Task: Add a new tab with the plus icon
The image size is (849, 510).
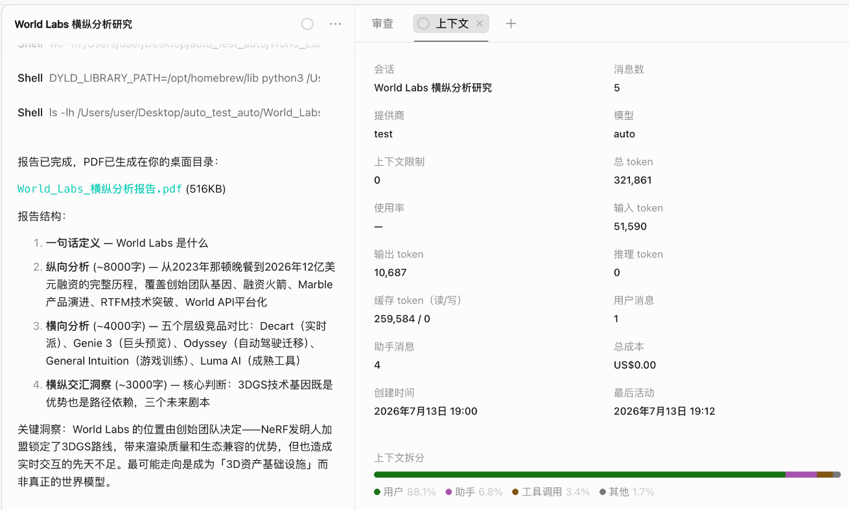Action: pyautogui.click(x=511, y=23)
